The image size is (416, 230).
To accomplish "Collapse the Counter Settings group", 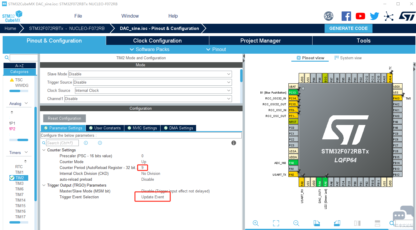I will 44,150.
